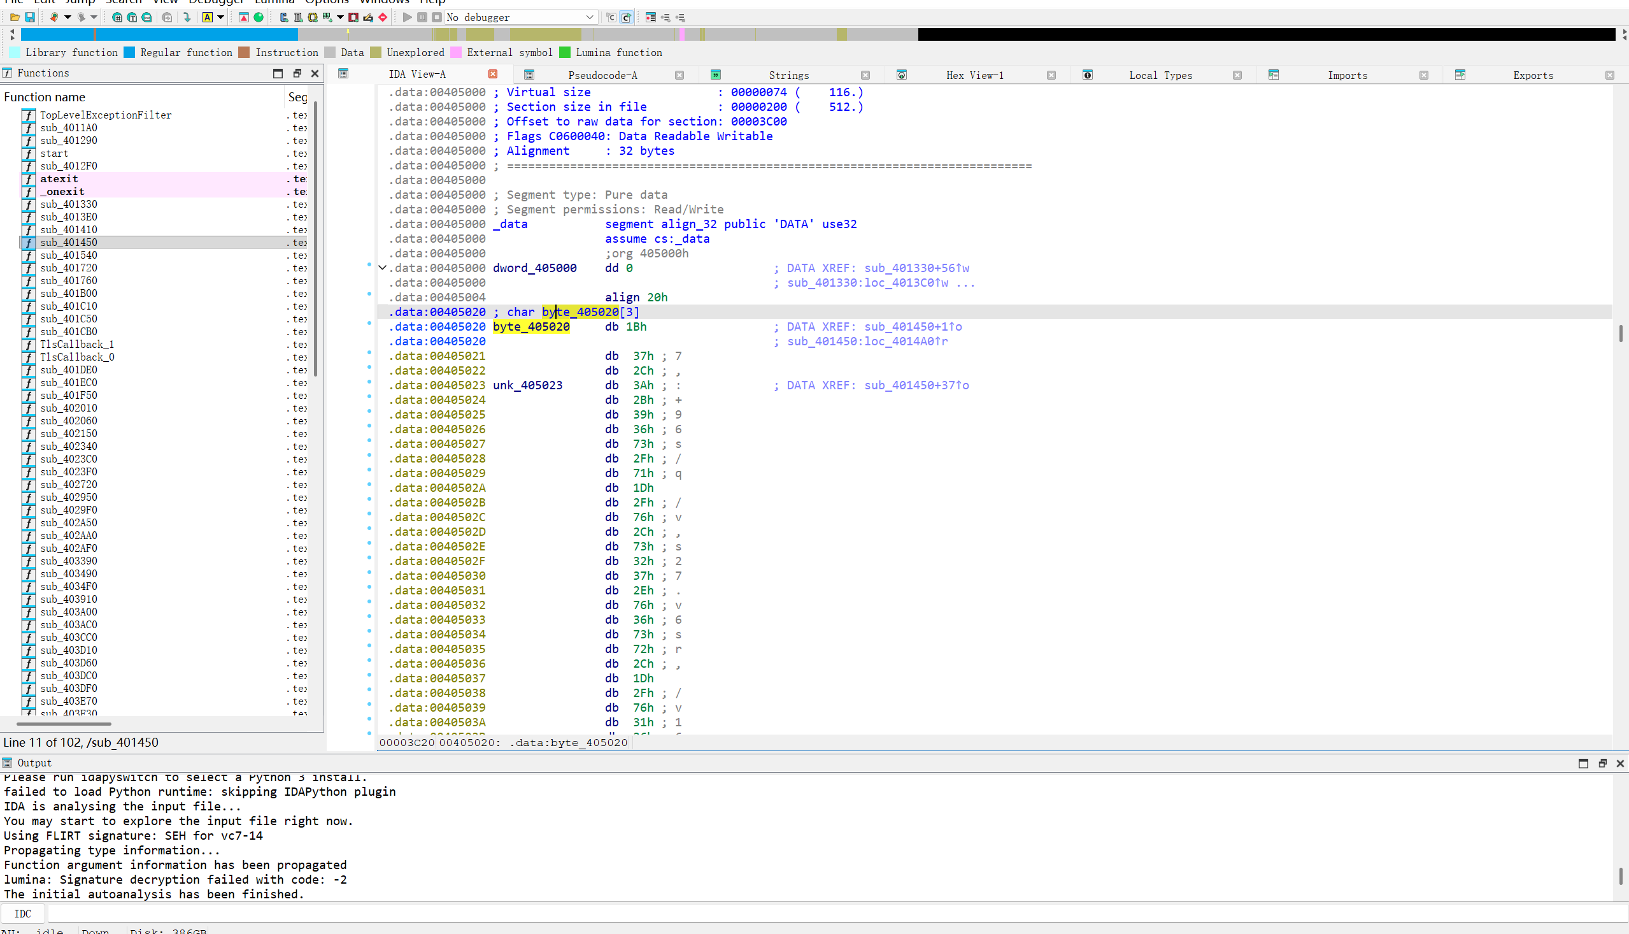Open the Imports tab
The height and width of the screenshot is (934, 1629).
tap(1347, 75)
